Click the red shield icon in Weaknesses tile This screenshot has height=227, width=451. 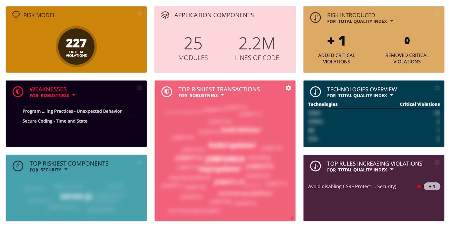click(x=18, y=92)
